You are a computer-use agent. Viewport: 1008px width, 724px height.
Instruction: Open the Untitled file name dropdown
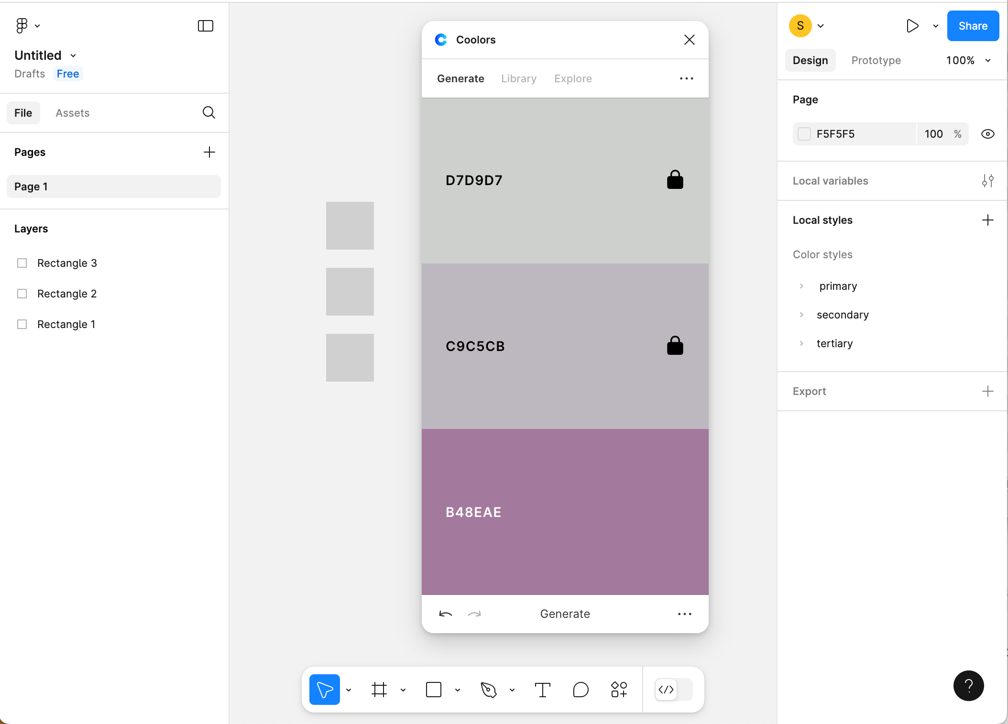(73, 55)
